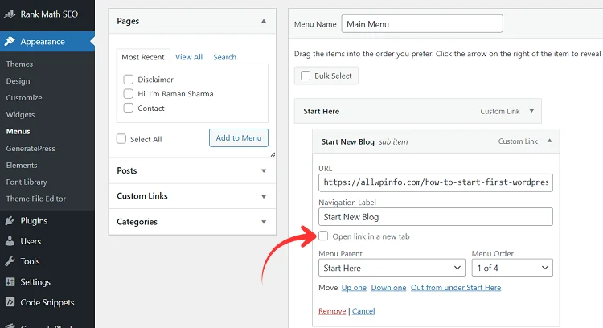Open the Users menu label
Viewport: 603px width, 328px height.
pos(31,241)
